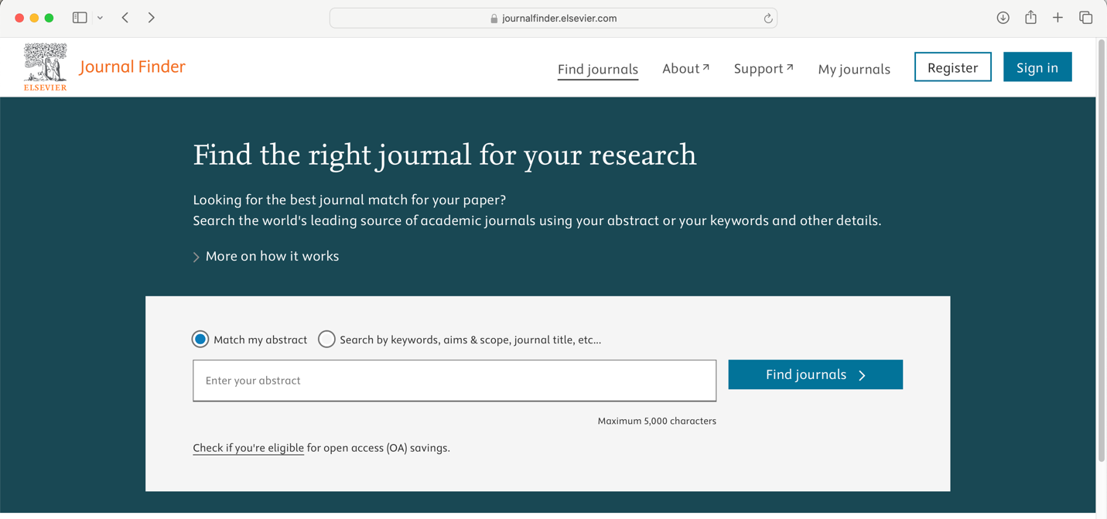Click the share icon in the toolbar
1107x519 pixels.
pos(1030,17)
